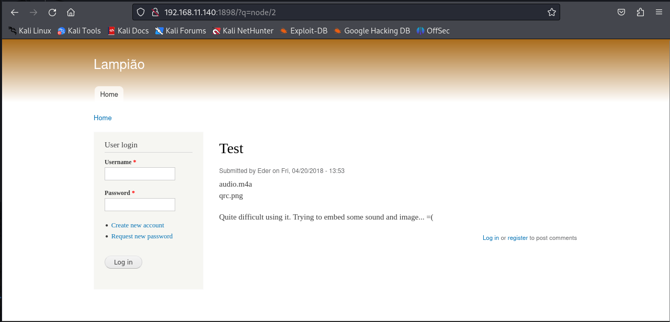Click the Home breadcrumb link
670x322 pixels.
pos(103,118)
